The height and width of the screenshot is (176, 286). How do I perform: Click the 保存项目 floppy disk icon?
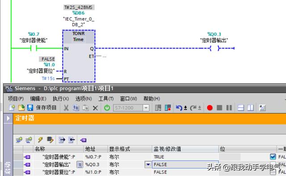tap(30, 108)
